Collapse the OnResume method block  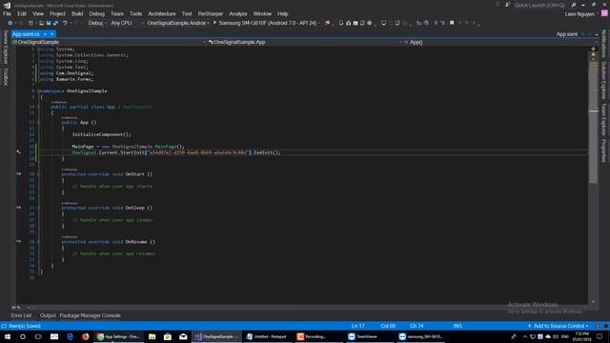click(38, 241)
